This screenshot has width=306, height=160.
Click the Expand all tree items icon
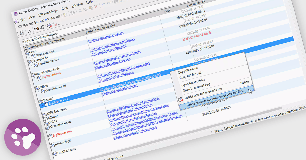36,29
